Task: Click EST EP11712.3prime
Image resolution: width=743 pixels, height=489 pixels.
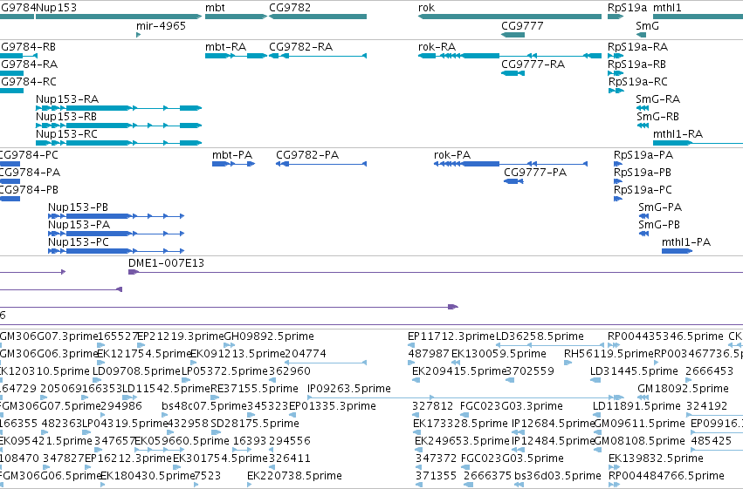Action: pos(411,346)
